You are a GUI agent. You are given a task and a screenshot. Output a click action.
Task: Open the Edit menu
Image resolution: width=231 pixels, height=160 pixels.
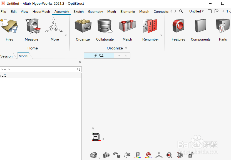coord(14,12)
